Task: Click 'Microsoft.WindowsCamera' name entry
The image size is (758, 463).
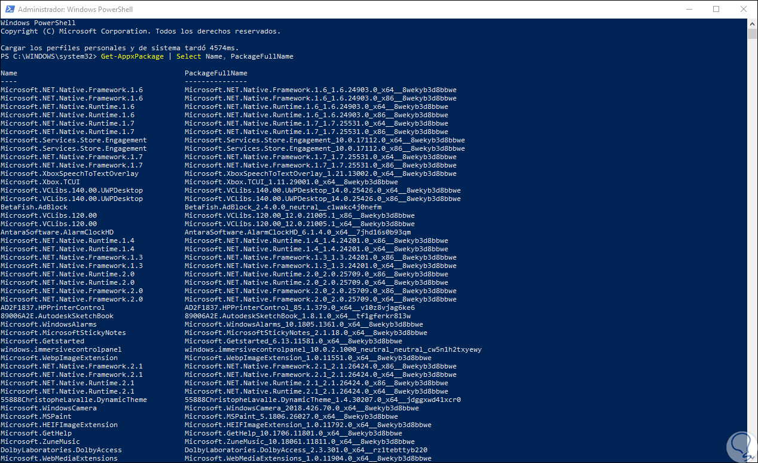Action: point(48,408)
